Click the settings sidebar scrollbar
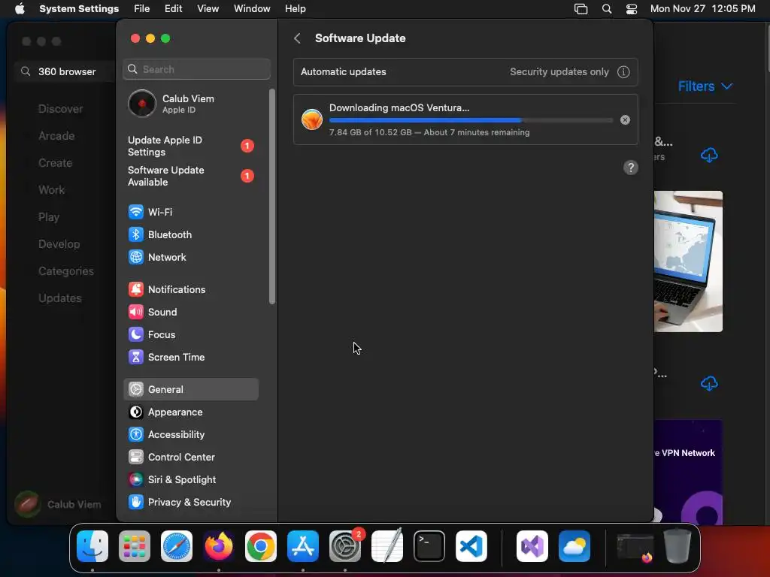 pyautogui.click(x=272, y=196)
